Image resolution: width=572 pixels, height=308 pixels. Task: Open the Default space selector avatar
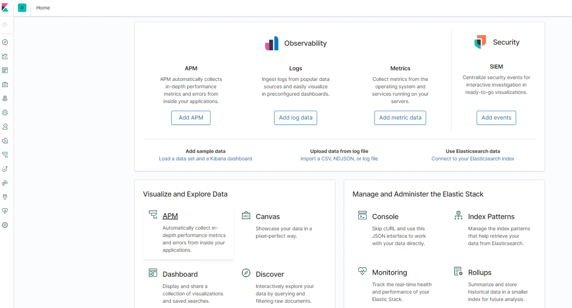coord(22,8)
